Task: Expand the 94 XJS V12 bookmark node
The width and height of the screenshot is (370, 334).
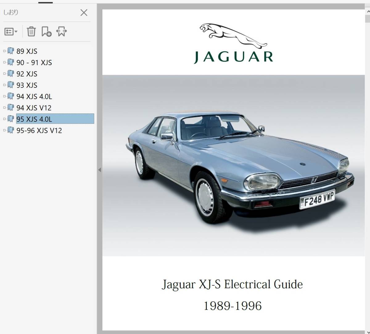Action: coord(4,108)
